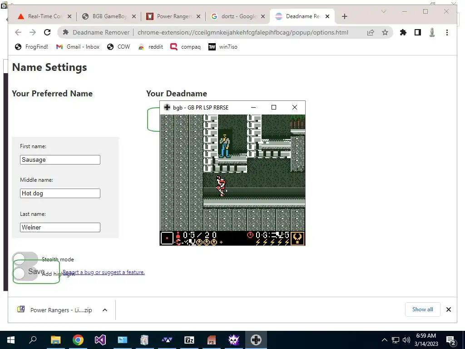The image size is (465, 349).
Task: Switch to the BGB GameBoy tab
Action: coord(109,16)
